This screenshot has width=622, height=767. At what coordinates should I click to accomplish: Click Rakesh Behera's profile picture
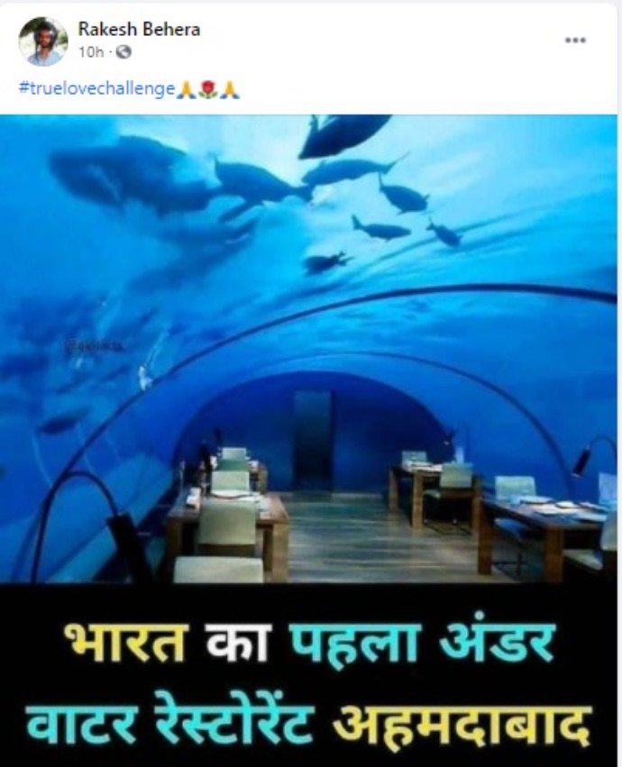[43, 41]
